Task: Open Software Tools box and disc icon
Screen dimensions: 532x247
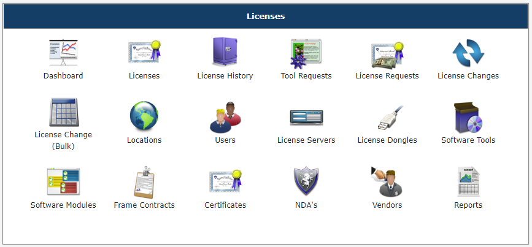Action: 468,118
